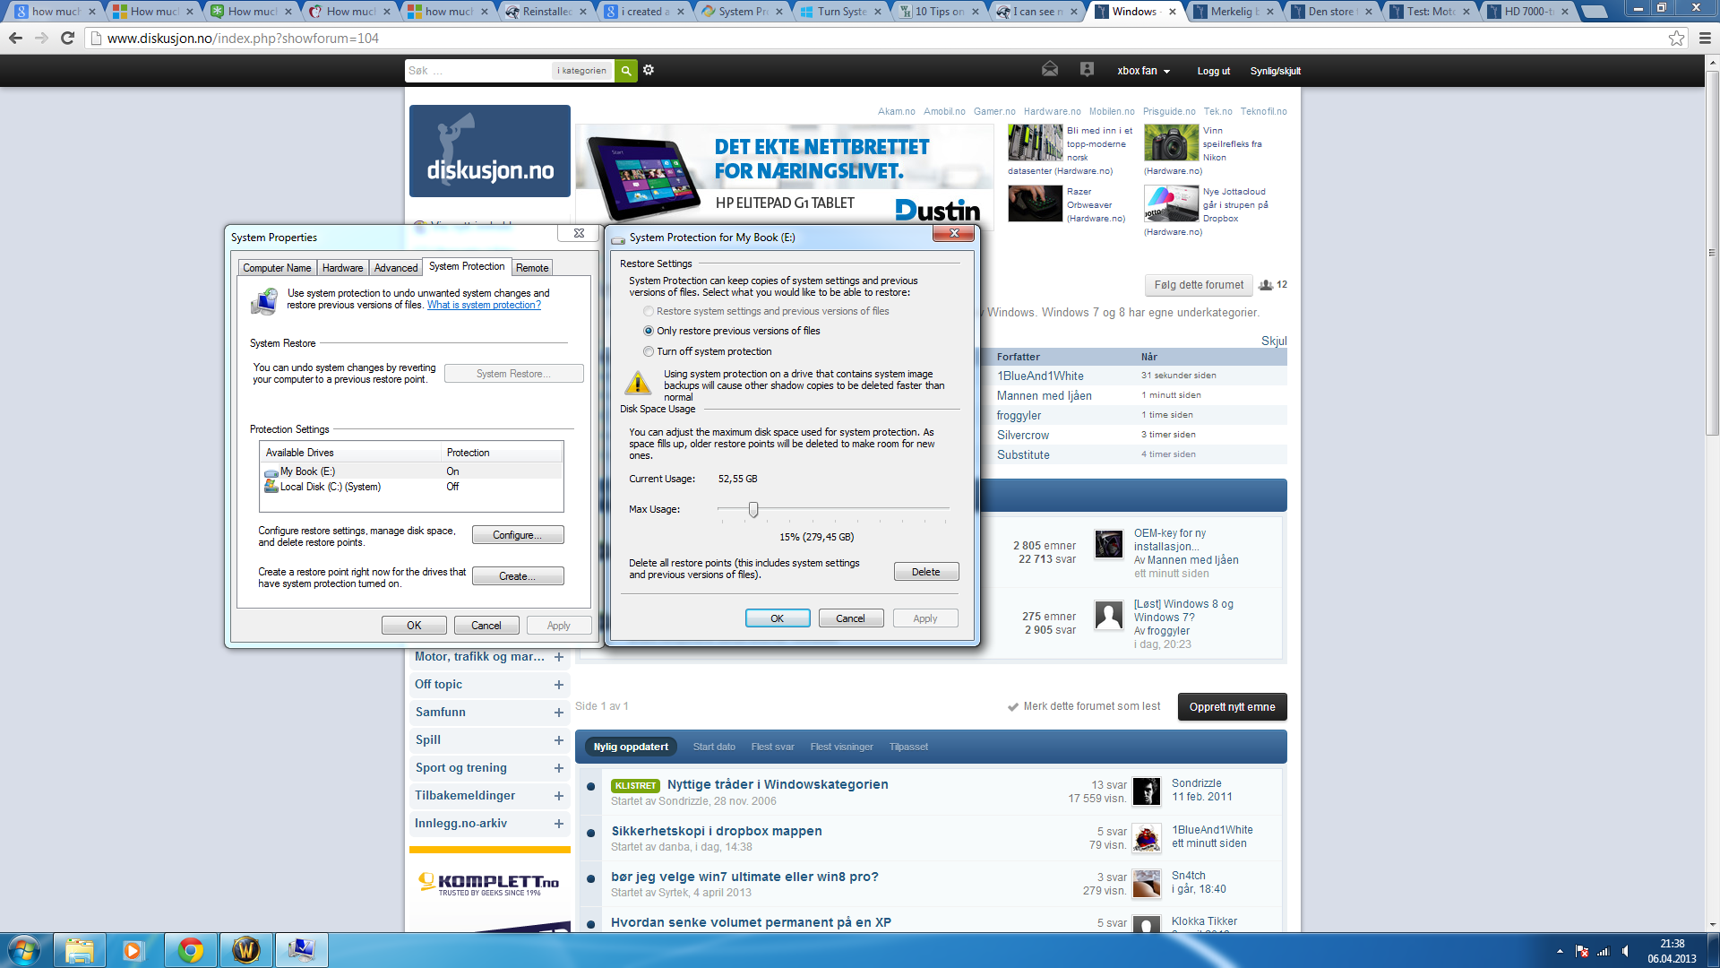Click Create... restore point button
This screenshot has height=968, width=1720.
point(518,576)
